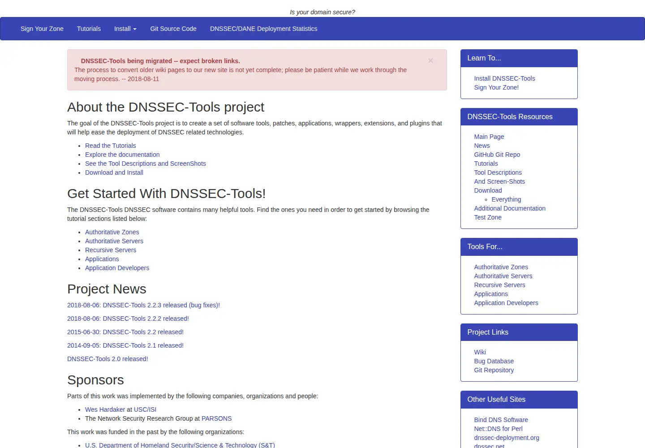Screen dimensions: 645x448
Task: Dismiss the migration alert with the X
Action: 430,60
